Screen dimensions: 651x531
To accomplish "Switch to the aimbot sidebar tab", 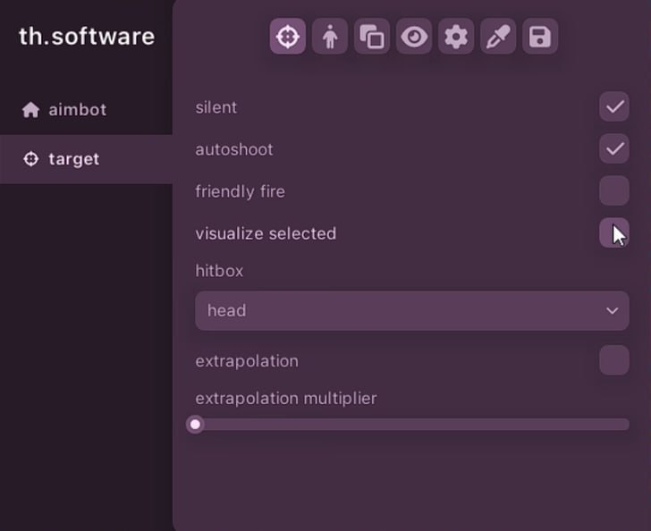I will click(77, 110).
